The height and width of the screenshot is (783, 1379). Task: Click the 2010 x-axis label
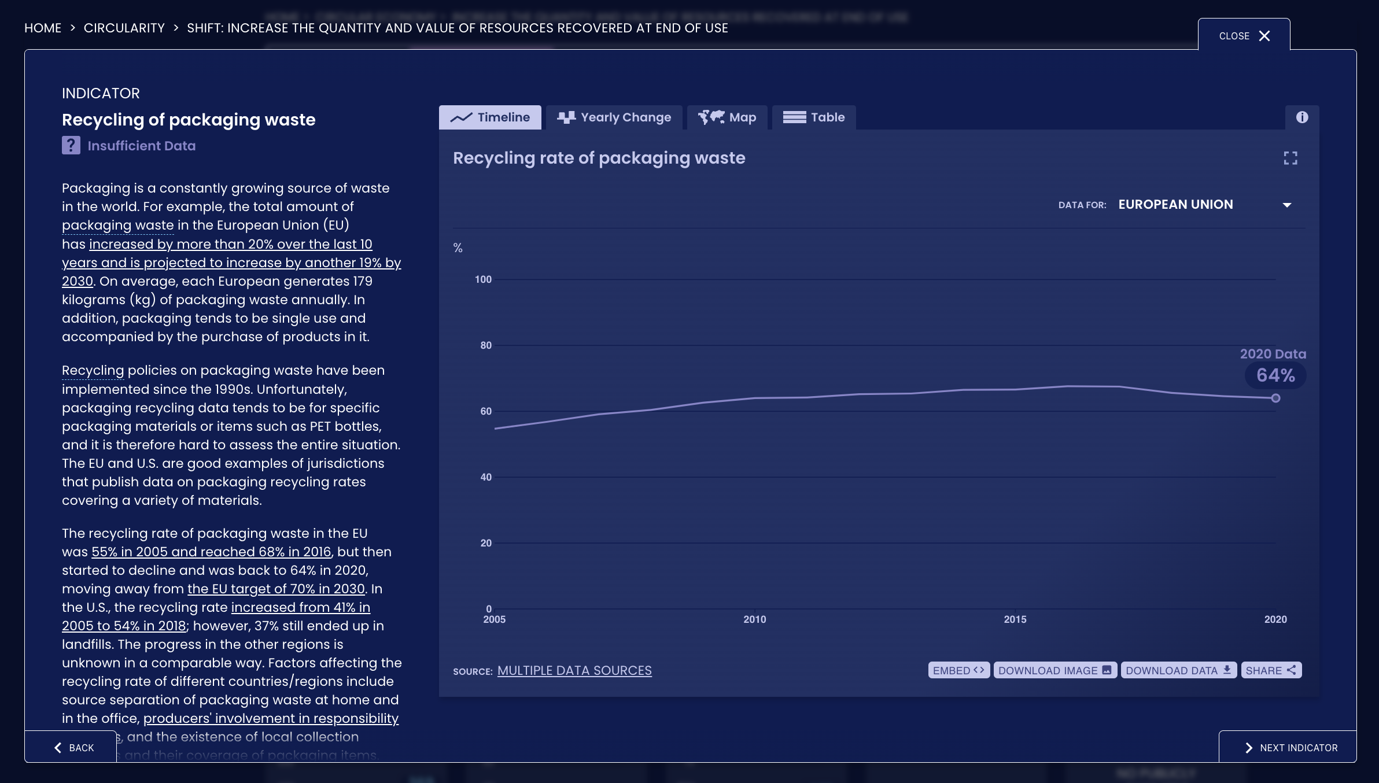point(755,619)
